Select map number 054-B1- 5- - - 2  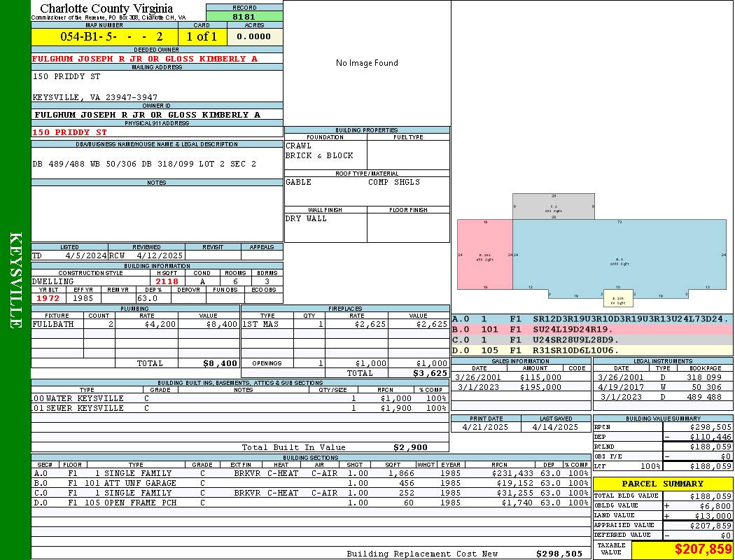tap(111, 36)
